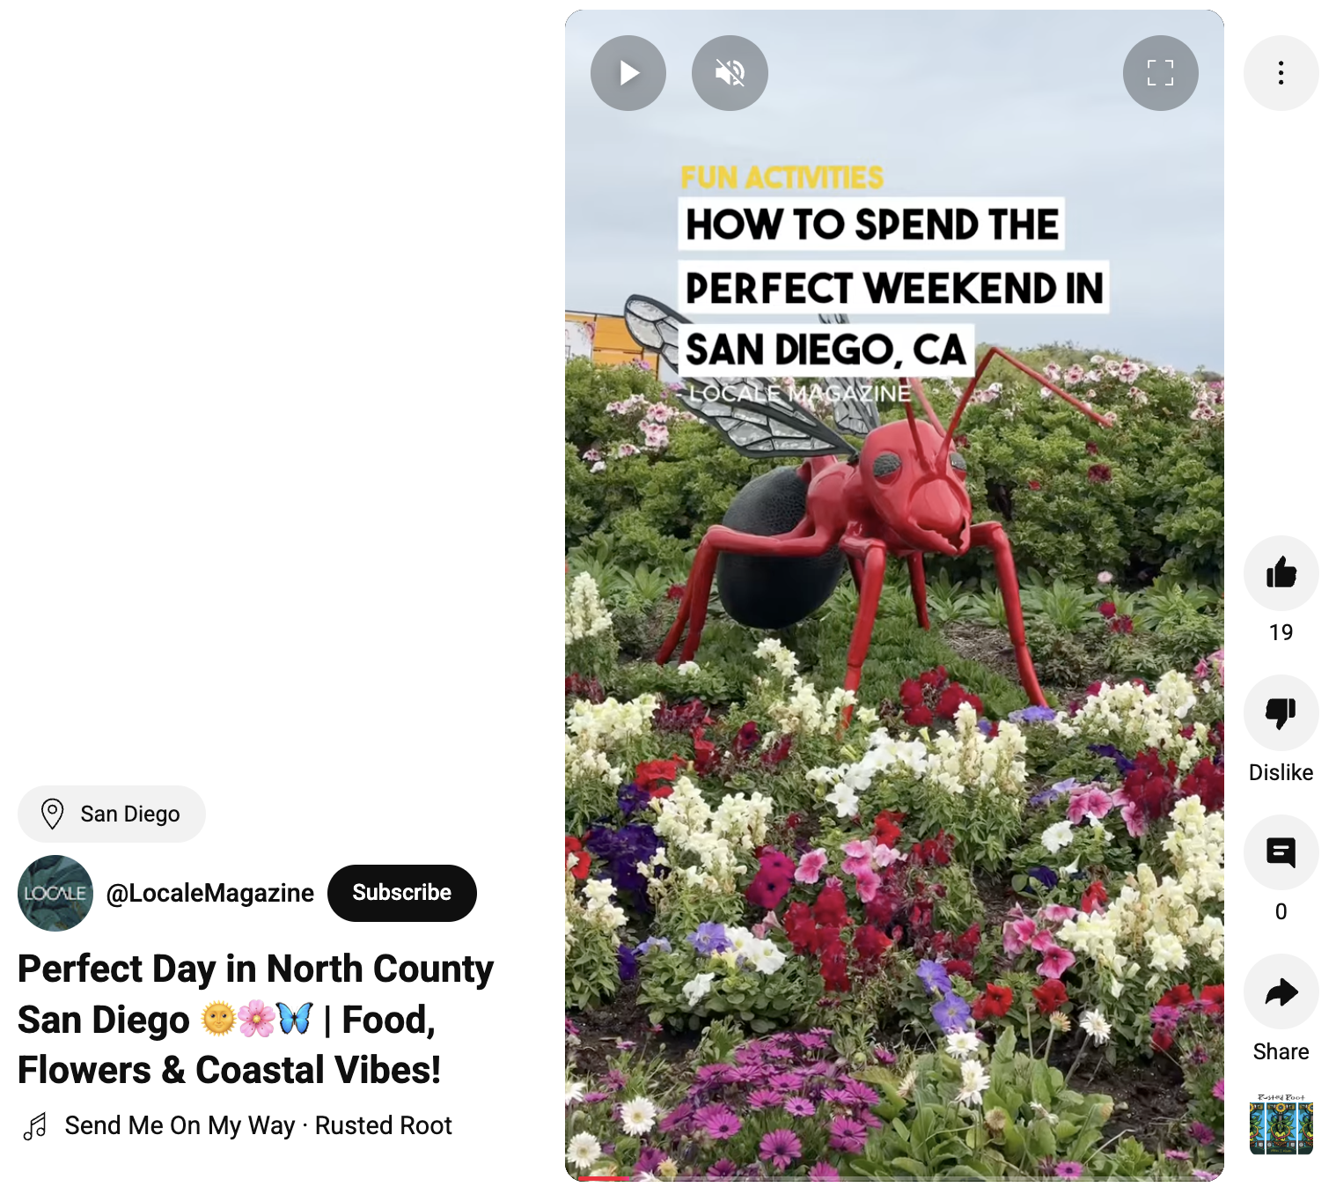Screen dimensions: 1336x1194
Task: Open the San Diego location chip
Action: pyautogui.click(x=112, y=814)
